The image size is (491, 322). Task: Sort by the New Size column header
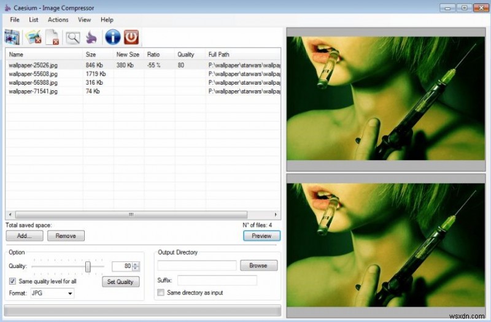click(x=129, y=55)
